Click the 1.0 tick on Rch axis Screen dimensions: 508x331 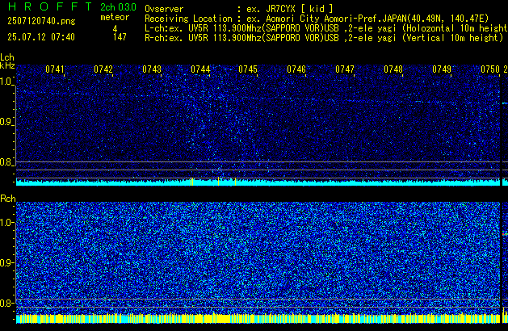[7, 223]
